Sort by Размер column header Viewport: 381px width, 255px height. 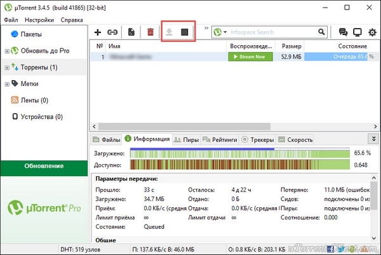(291, 46)
